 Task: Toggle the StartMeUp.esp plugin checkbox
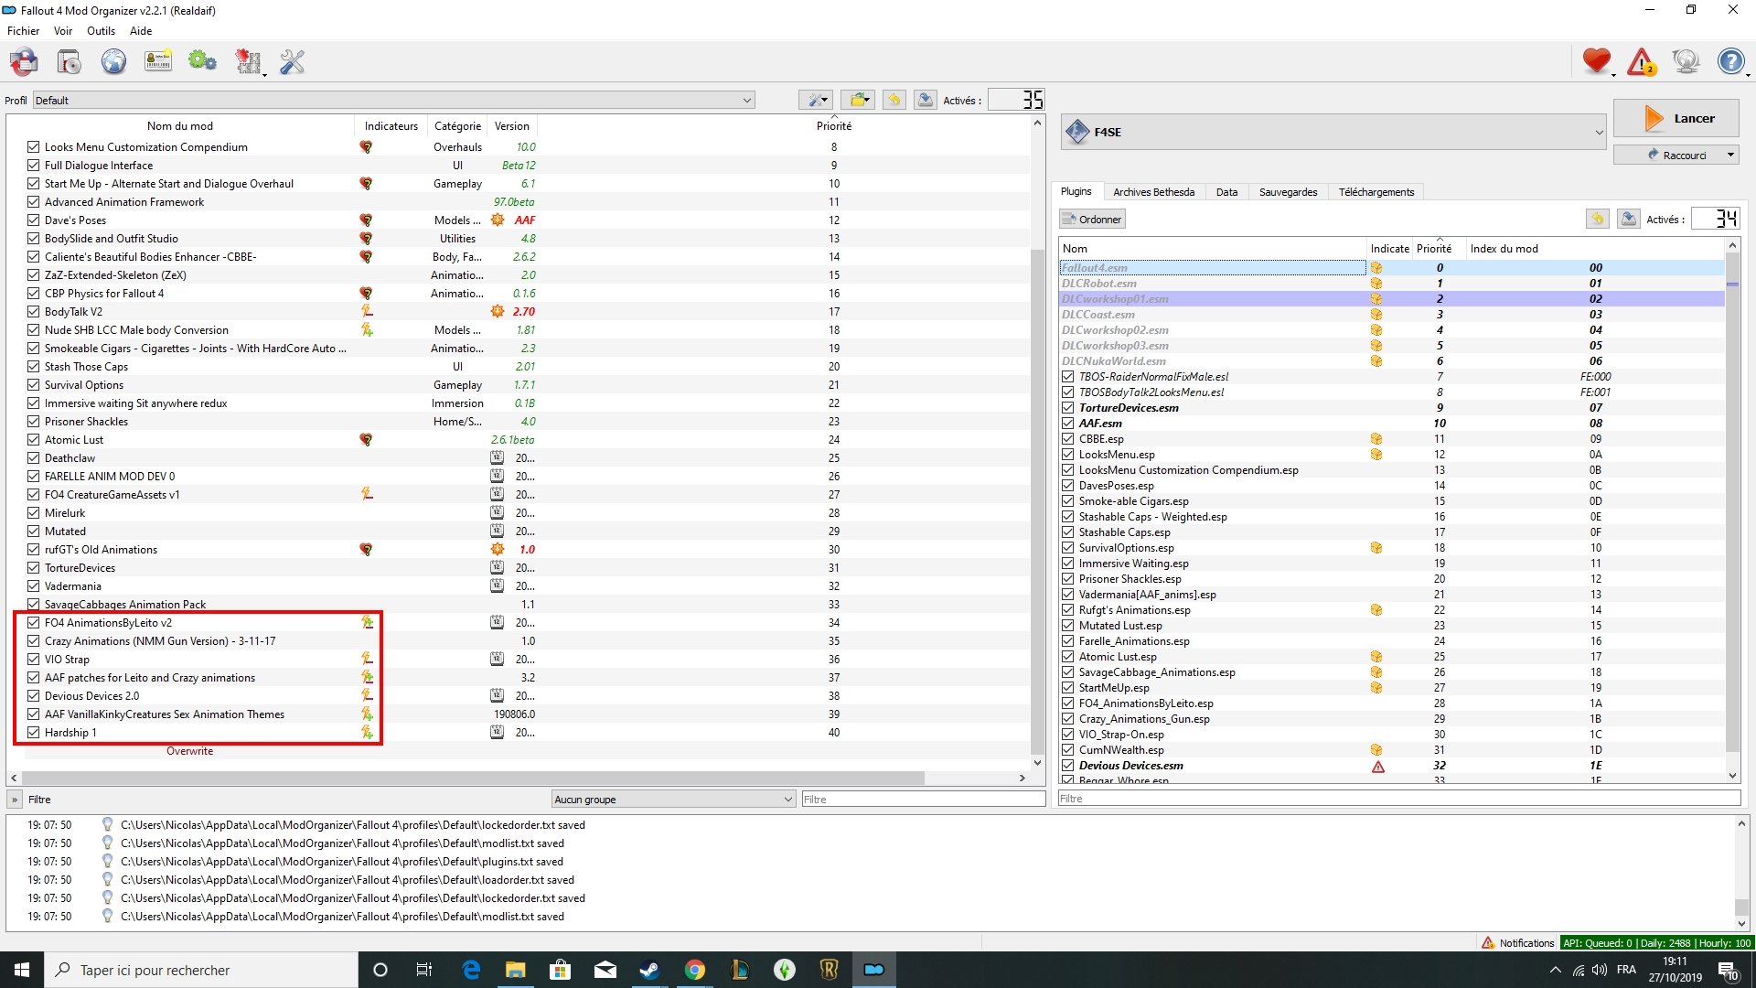pyautogui.click(x=1067, y=687)
